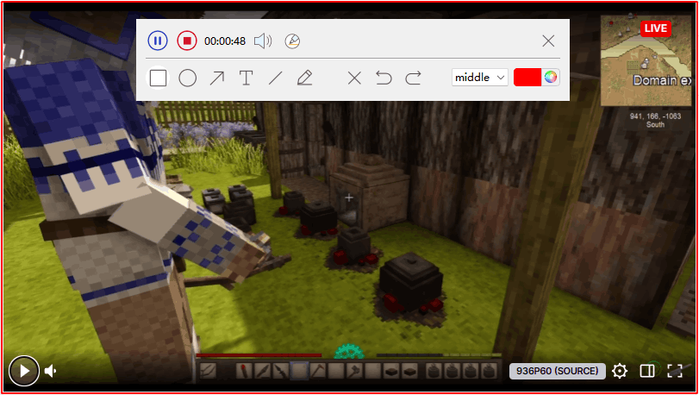Select the straight Line tool
The height and width of the screenshot is (395, 699).
276,78
